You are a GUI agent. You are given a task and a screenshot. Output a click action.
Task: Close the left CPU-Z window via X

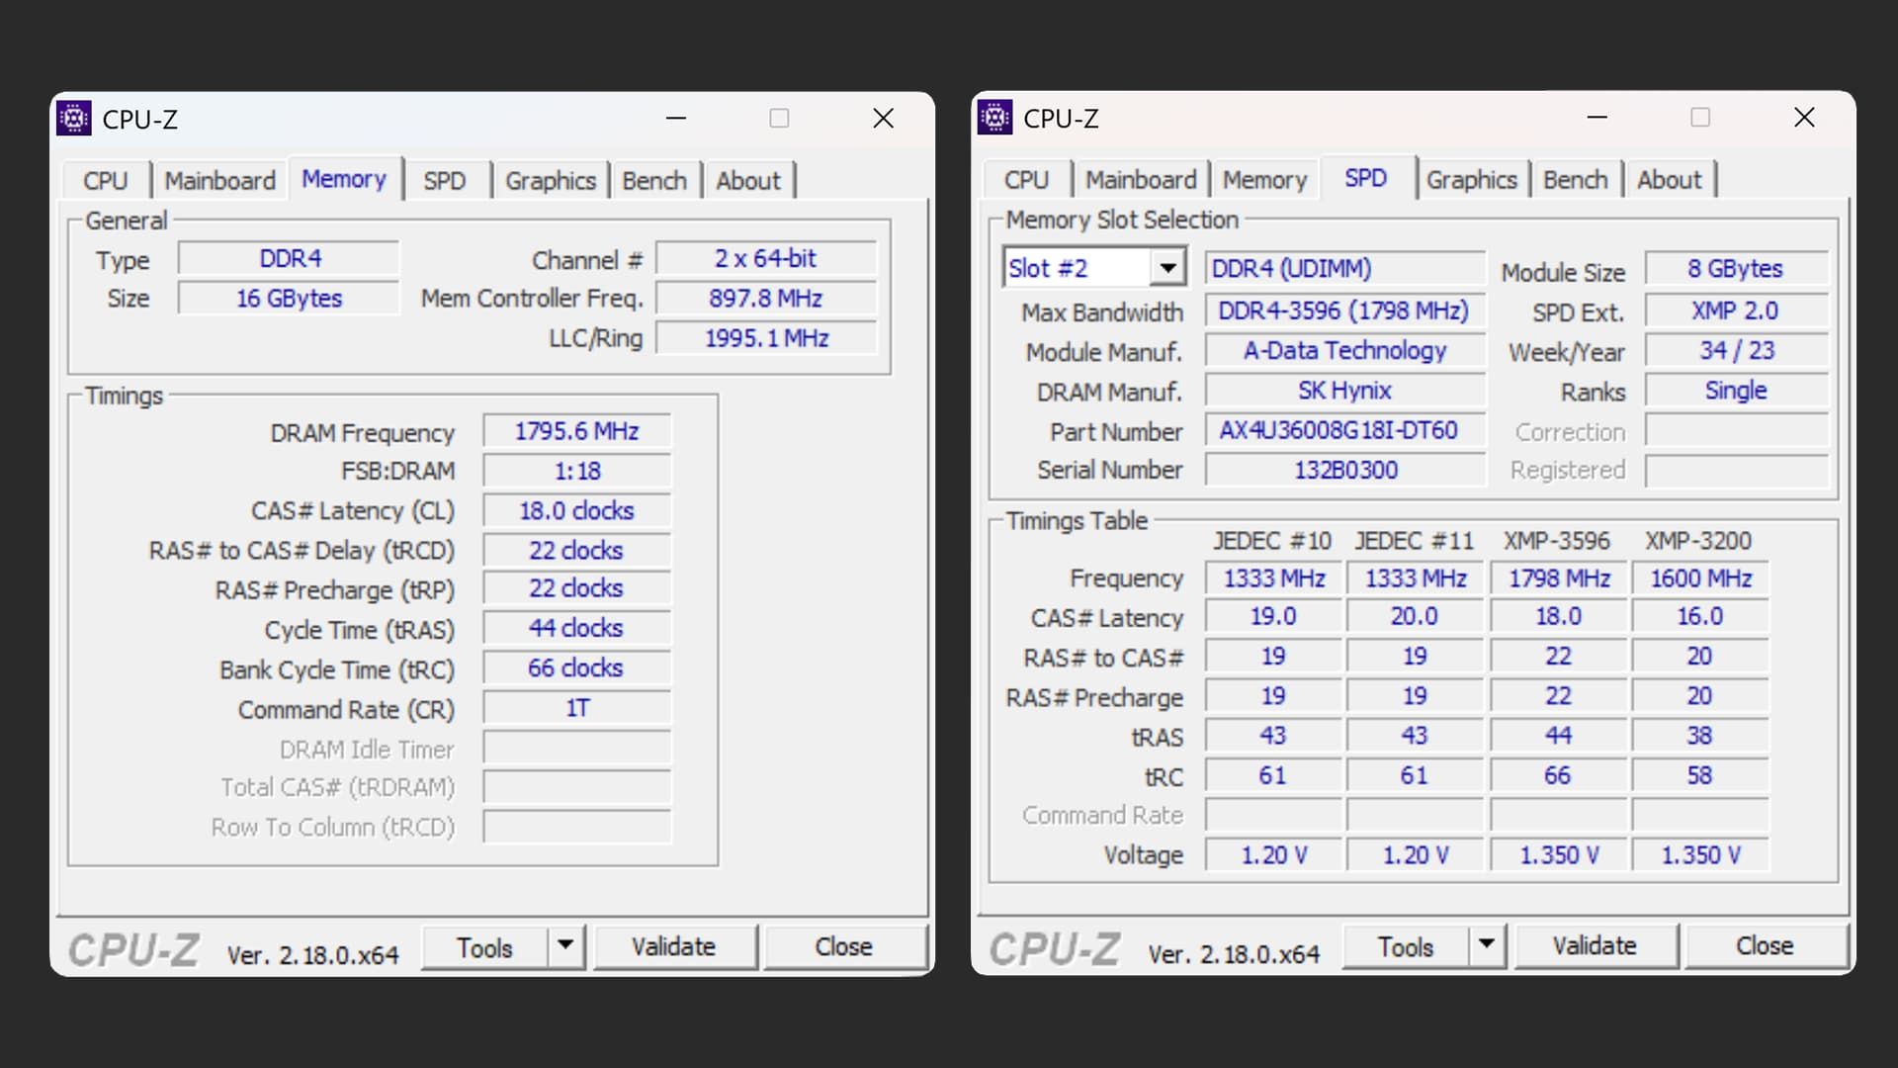coord(884,119)
